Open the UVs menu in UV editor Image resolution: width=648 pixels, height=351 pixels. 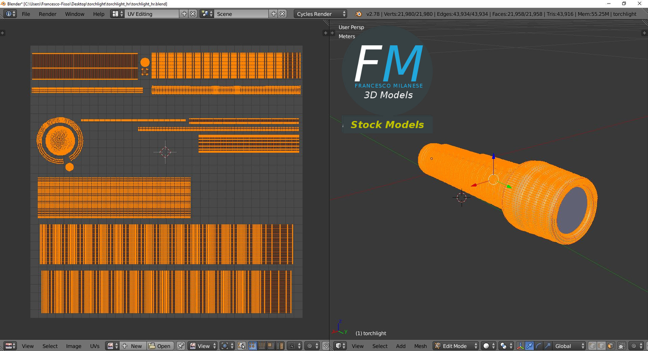[x=95, y=346]
